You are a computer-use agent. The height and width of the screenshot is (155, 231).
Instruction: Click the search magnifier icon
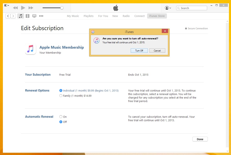pos(178,8)
